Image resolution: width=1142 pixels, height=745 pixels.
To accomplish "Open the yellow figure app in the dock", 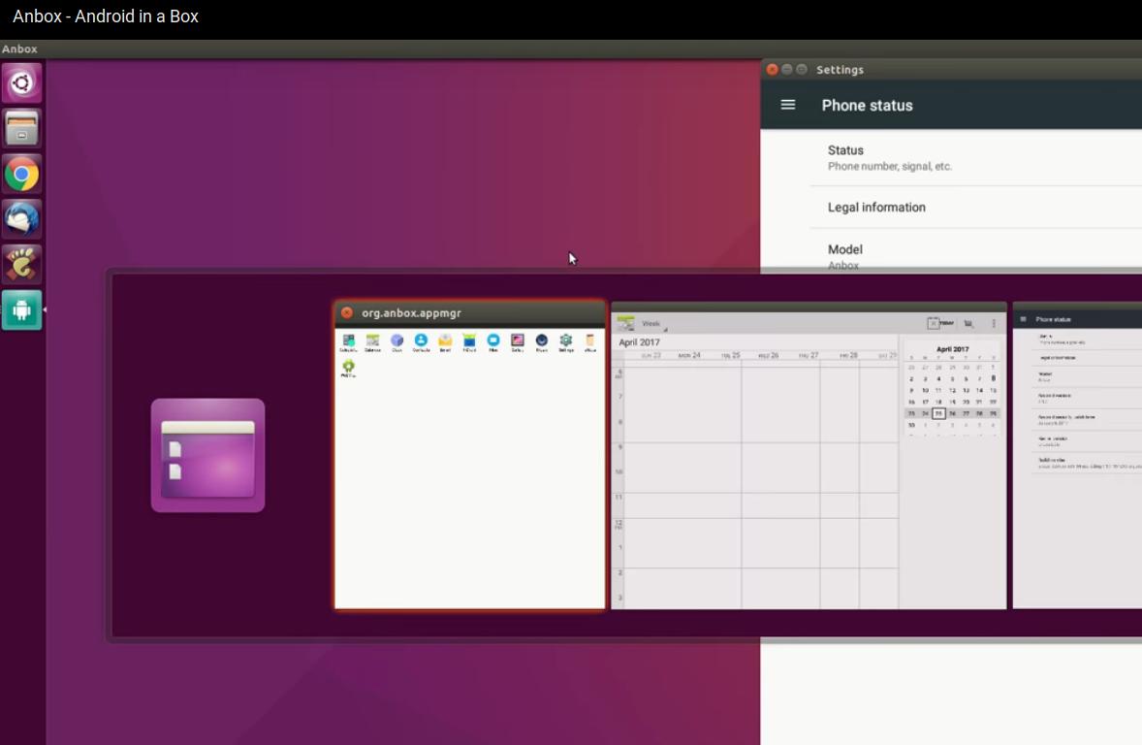I will coord(21,264).
